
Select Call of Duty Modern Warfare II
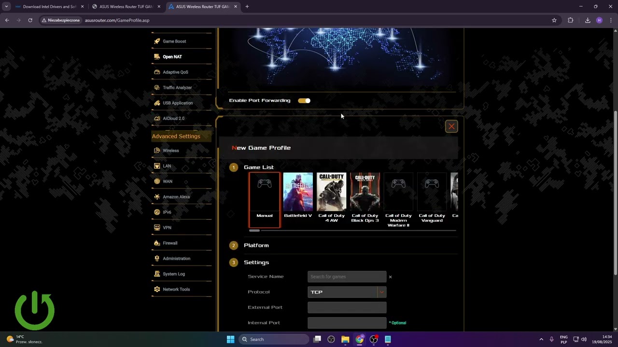tap(398, 200)
